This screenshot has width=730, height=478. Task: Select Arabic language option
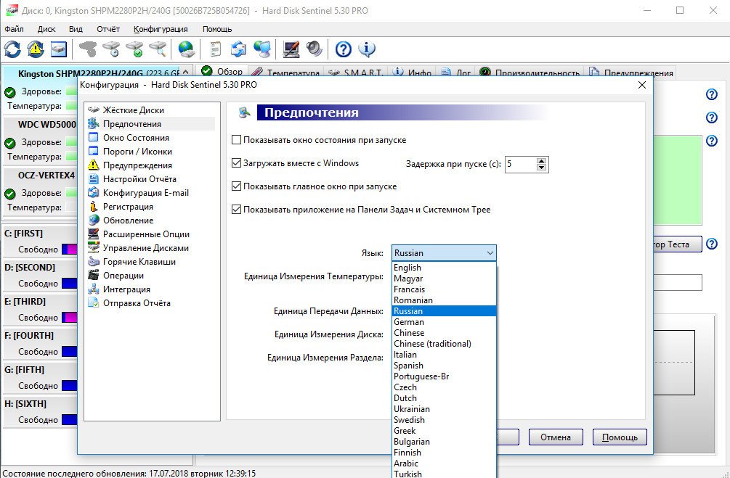(444, 463)
